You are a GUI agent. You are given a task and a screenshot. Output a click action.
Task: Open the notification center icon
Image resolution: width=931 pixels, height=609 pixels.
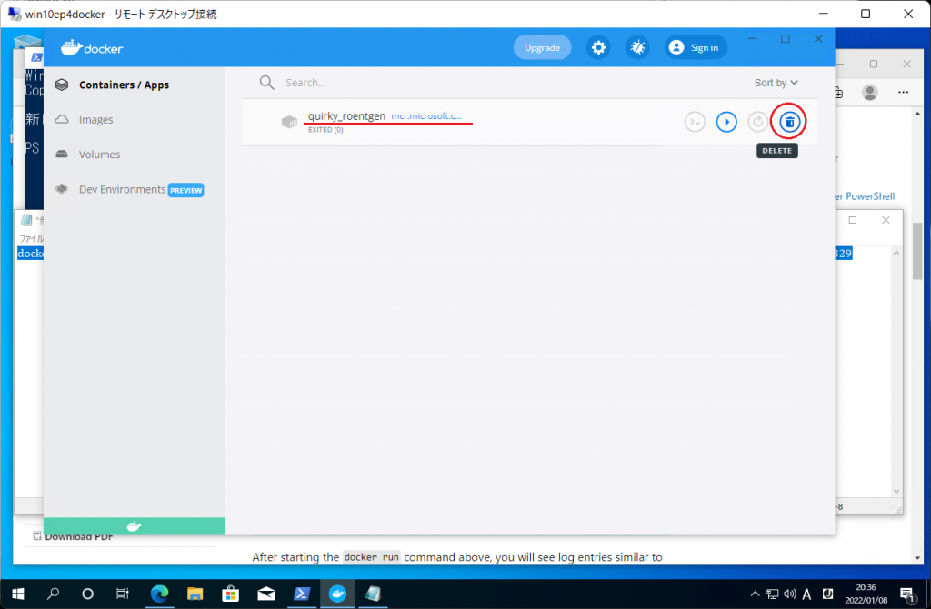point(907,594)
